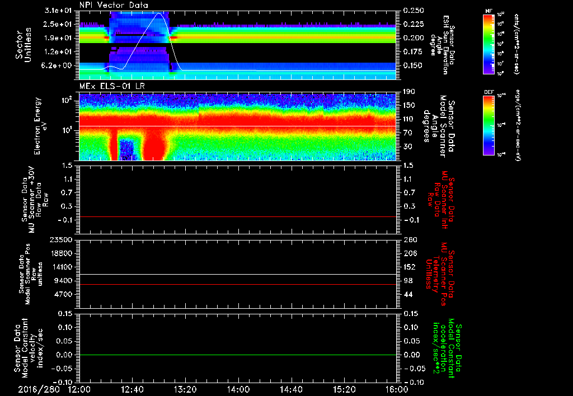Screen dimensions: 573x396
Task: Click the 16:00 time tick label
Action: [x=397, y=389]
